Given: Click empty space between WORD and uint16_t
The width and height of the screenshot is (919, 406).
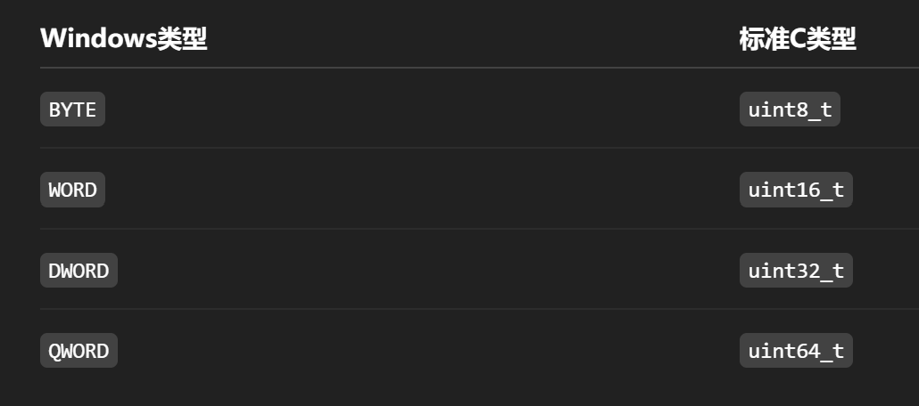Looking at the screenshot, I should click(419, 190).
